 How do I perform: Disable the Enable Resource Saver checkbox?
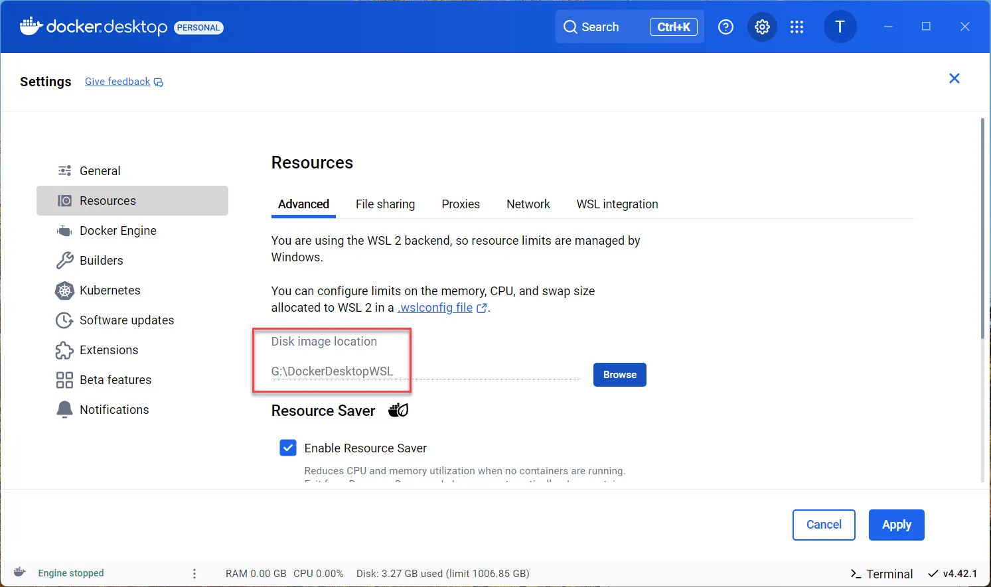coord(287,448)
